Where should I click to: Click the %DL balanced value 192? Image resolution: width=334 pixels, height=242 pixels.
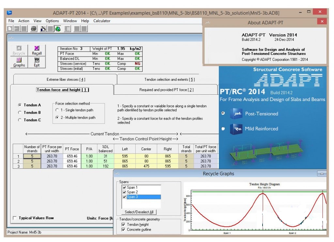[x=106, y=166]
